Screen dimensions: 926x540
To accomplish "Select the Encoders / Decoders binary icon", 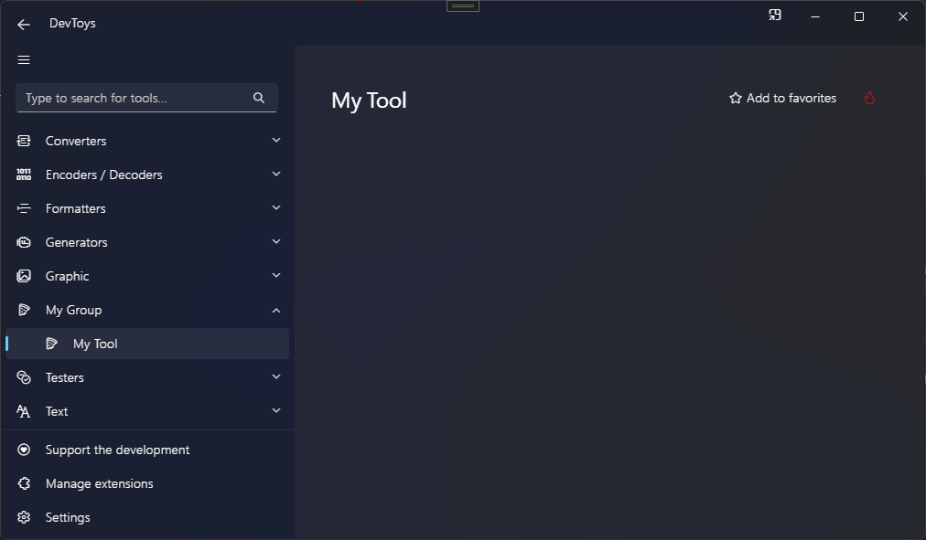I will point(24,175).
